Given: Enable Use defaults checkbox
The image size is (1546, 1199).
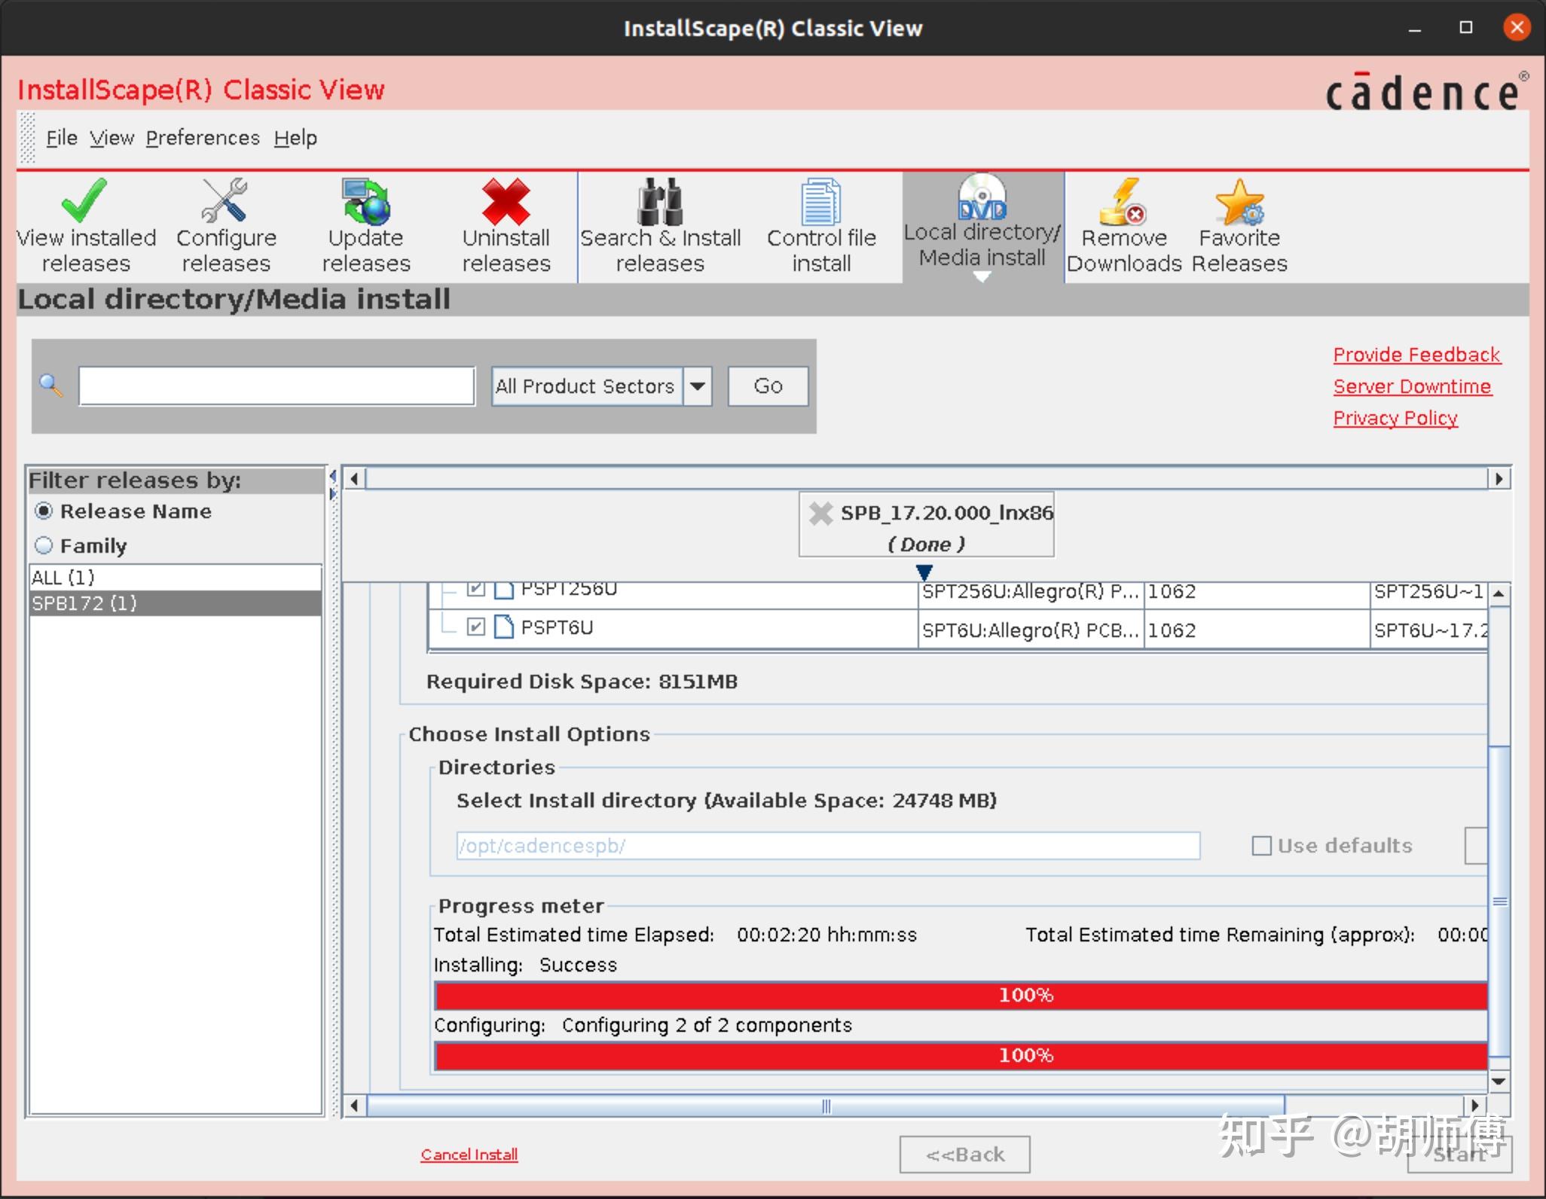Looking at the screenshot, I should [x=1261, y=846].
